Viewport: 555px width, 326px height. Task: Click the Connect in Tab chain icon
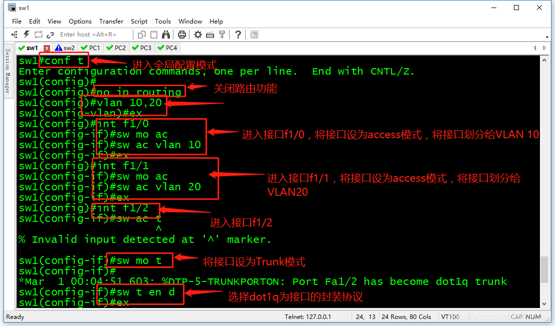point(50,34)
